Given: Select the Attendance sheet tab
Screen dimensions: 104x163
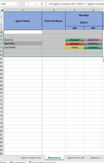Looking at the screenshot, I should pos(54,158).
